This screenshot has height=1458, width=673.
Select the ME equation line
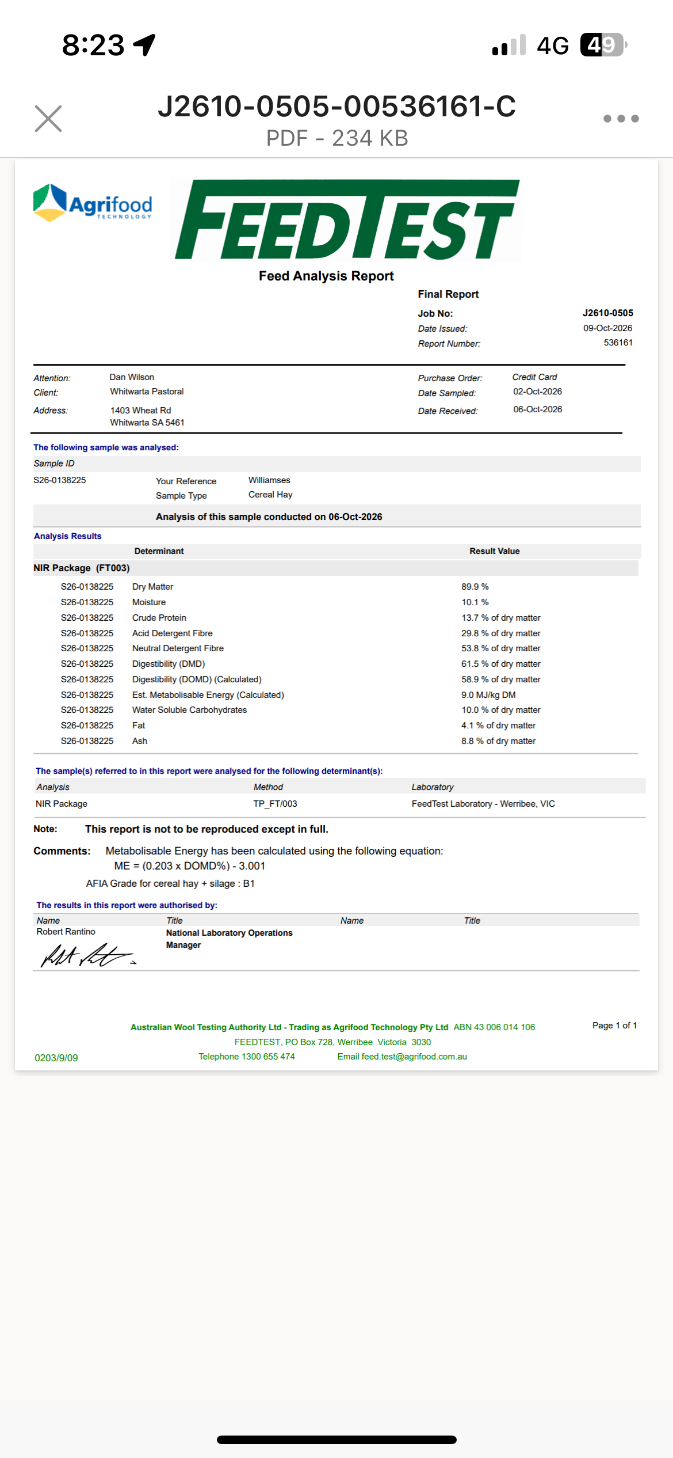tap(190, 866)
